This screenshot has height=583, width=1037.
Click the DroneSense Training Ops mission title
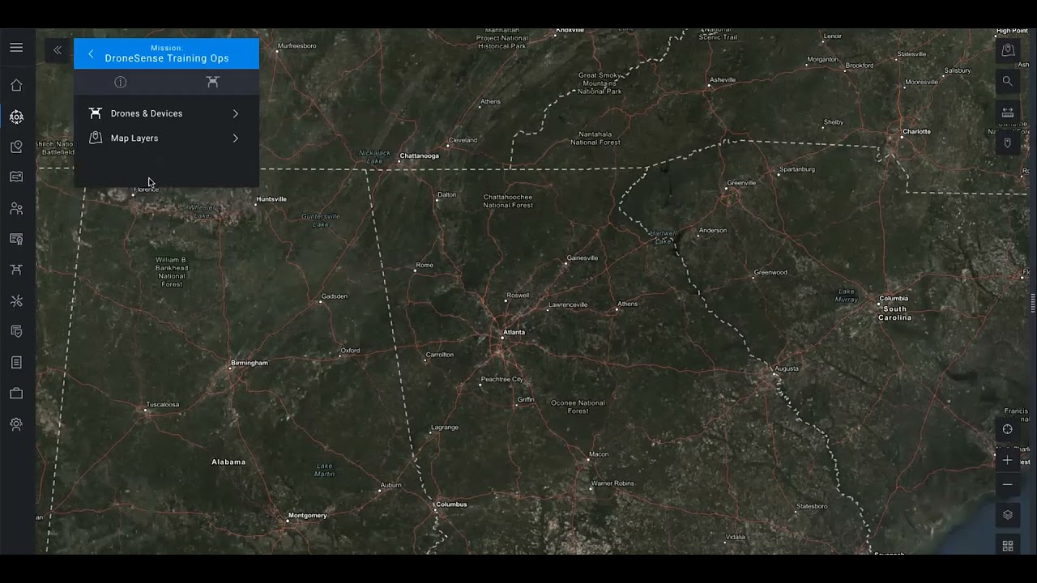(167, 58)
